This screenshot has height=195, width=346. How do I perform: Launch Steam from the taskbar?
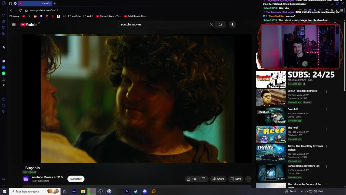click(136, 191)
